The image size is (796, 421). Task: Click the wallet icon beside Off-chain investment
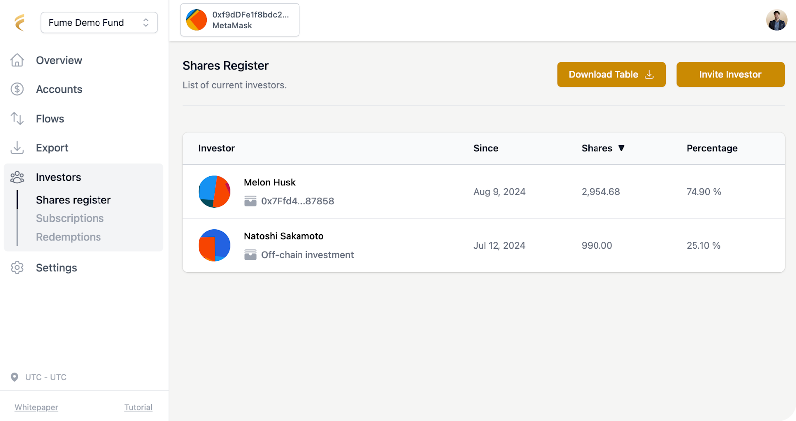tap(250, 255)
